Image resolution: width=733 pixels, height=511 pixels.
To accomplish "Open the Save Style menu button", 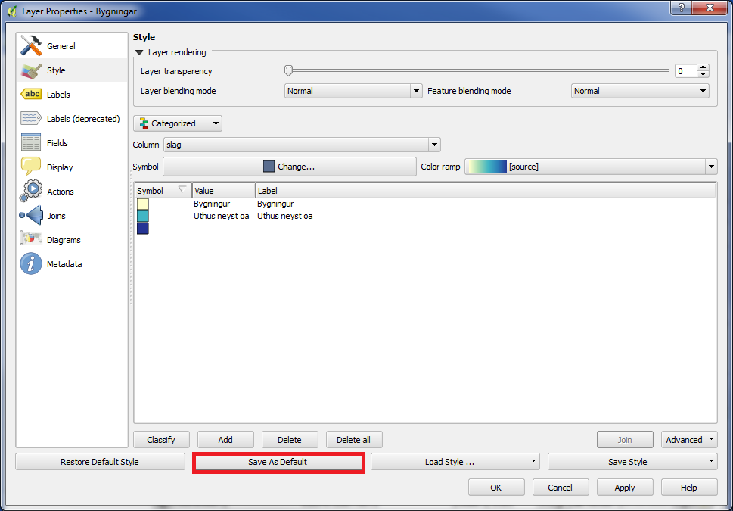I will pos(632,461).
